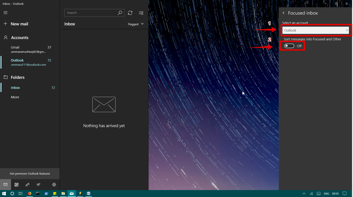Open Wi-Fi network status icon
This screenshot has width=353, height=197.
click(311, 194)
